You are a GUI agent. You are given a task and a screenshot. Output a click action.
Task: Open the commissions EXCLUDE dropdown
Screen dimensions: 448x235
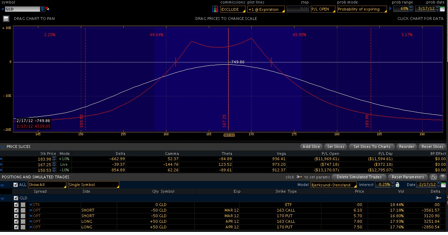coord(233,9)
